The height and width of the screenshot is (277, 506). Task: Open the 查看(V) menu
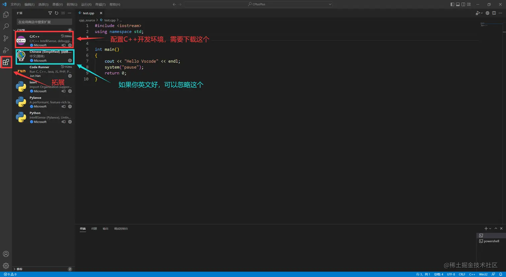point(57,4)
